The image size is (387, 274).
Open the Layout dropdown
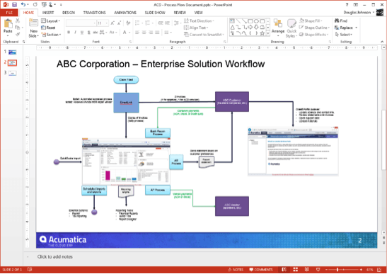[x=51, y=21]
